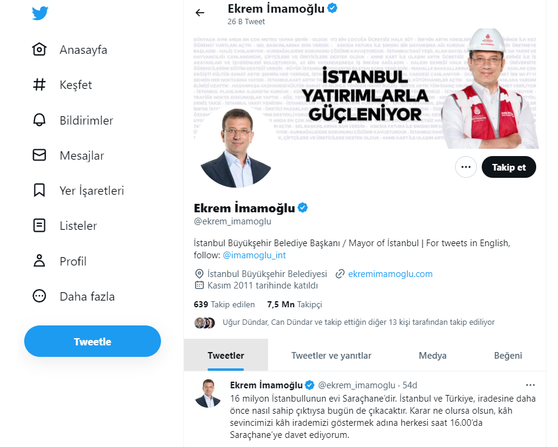Open Keşfet hashtag icon
Viewport: 558px width, 447px height.
(39, 85)
